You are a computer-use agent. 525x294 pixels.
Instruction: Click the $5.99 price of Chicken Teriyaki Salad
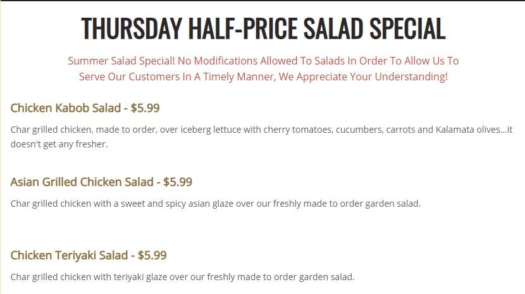tap(152, 256)
